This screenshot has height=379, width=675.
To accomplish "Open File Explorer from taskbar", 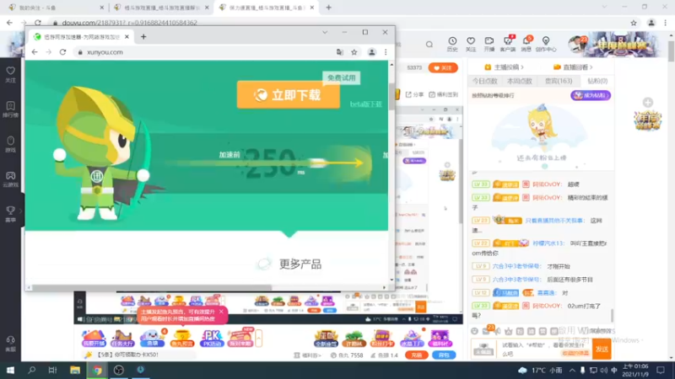I will pyautogui.click(x=75, y=370).
